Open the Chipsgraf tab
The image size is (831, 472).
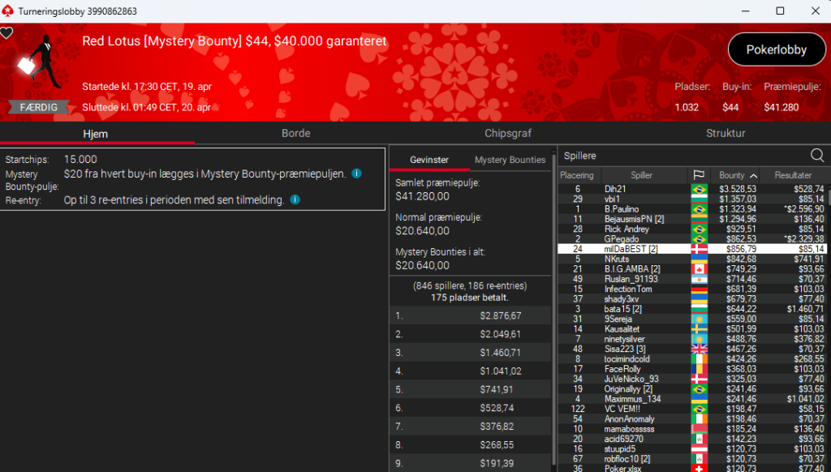tap(508, 133)
